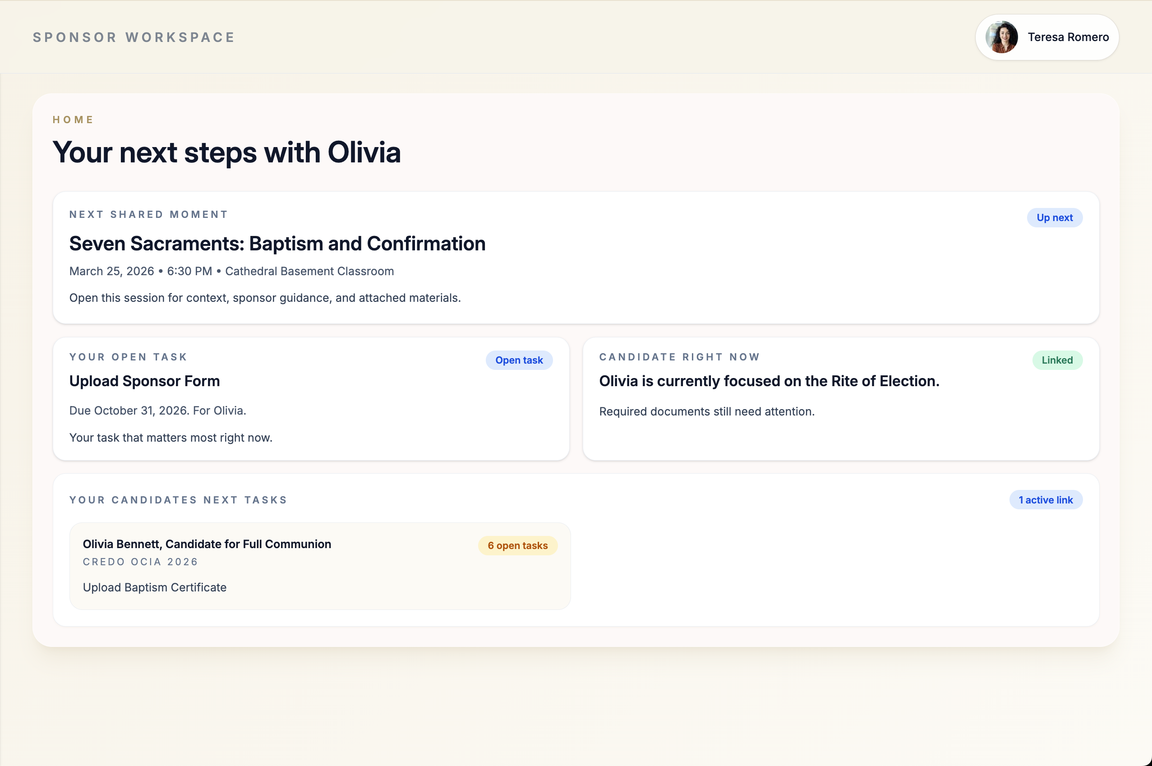Click the 1 active link badge

(x=1045, y=500)
